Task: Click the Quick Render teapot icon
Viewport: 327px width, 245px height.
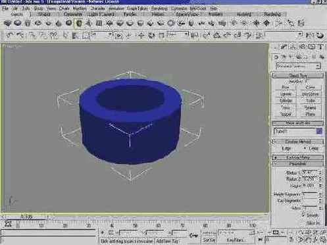Action: tap(320, 35)
